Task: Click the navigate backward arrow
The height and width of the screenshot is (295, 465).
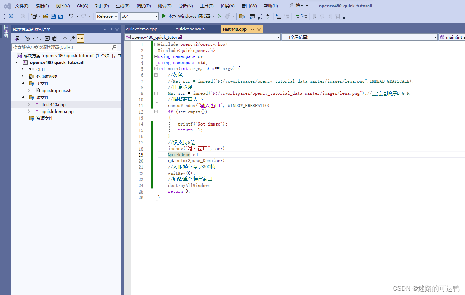Action: [11, 16]
